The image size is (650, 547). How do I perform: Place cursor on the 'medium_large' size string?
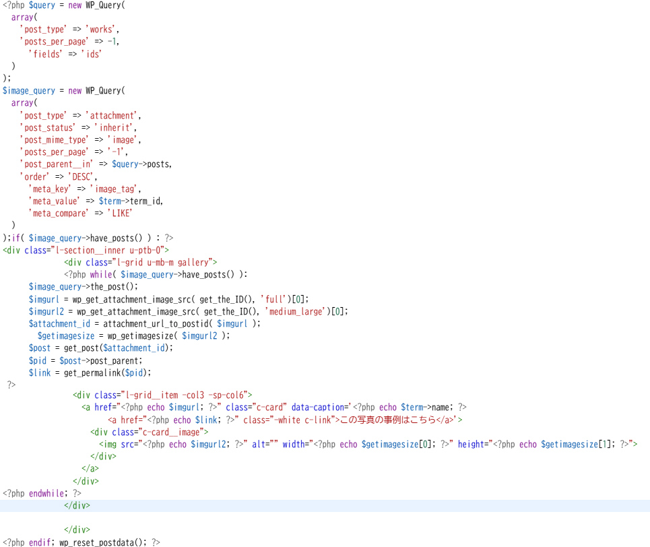(x=298, y=311)
